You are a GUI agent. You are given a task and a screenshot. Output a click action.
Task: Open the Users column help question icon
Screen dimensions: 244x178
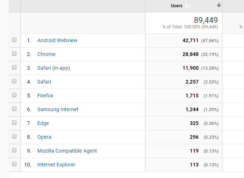click(x=187, y=5)
